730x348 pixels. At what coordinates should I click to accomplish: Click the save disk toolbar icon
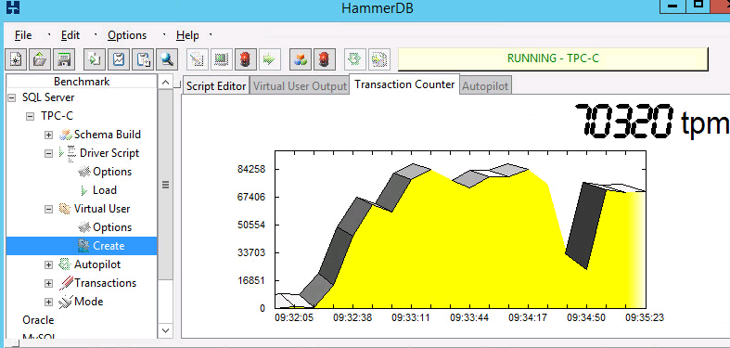tap(64, 59)
